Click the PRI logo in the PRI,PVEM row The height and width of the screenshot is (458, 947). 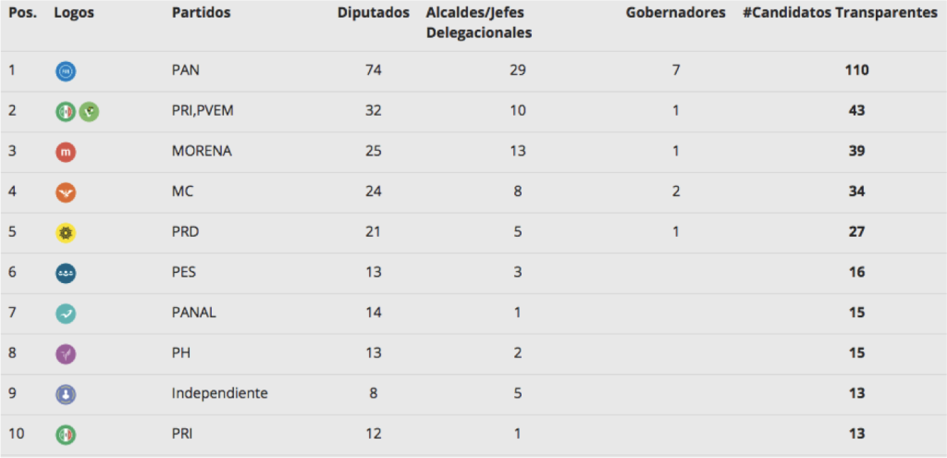coord(66,112)
